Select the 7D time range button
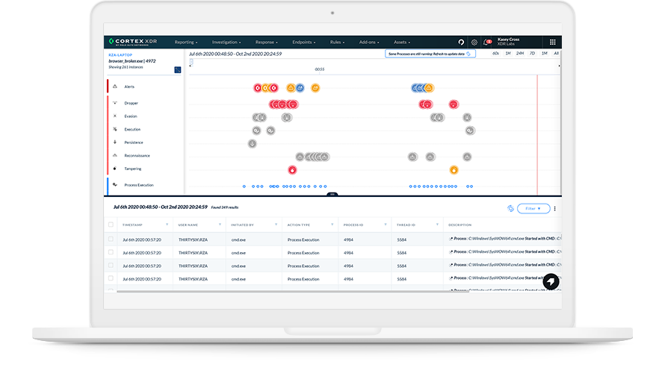Viewport: 662px width, 382px height. tap(531, 54)
